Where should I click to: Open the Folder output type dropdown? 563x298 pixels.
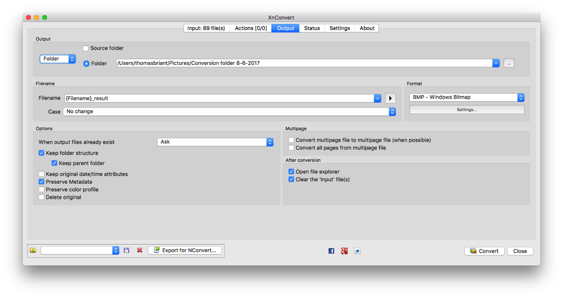tap(57, 59)
